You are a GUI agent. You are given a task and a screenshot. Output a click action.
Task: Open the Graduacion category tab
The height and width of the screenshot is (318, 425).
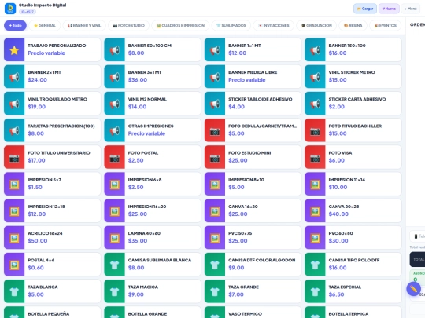coord(316,25)
